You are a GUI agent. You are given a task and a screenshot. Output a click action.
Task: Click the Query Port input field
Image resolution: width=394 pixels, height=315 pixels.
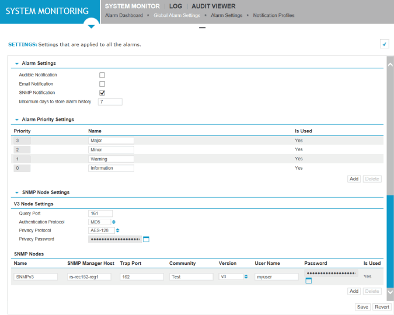tap(100, 213)
